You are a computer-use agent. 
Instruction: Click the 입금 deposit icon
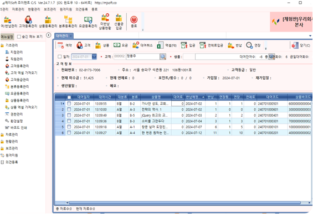coord(188,45)
